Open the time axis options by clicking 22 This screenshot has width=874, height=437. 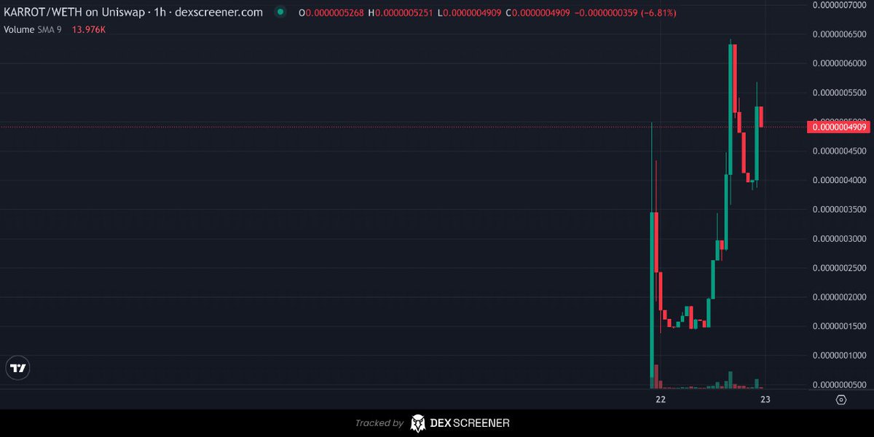[x=660, y=399]
